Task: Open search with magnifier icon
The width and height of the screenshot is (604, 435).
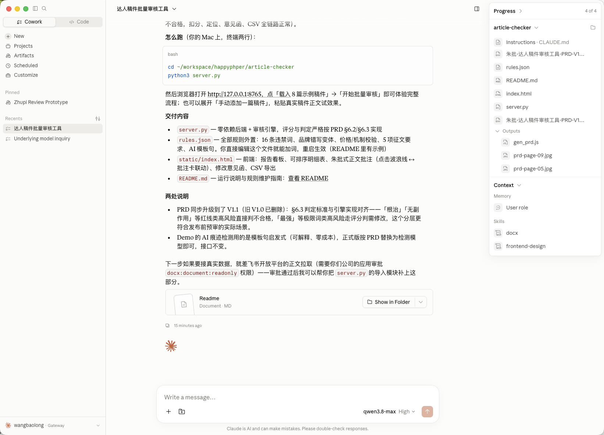Action: pyautogui.click(x=44, y=8)
